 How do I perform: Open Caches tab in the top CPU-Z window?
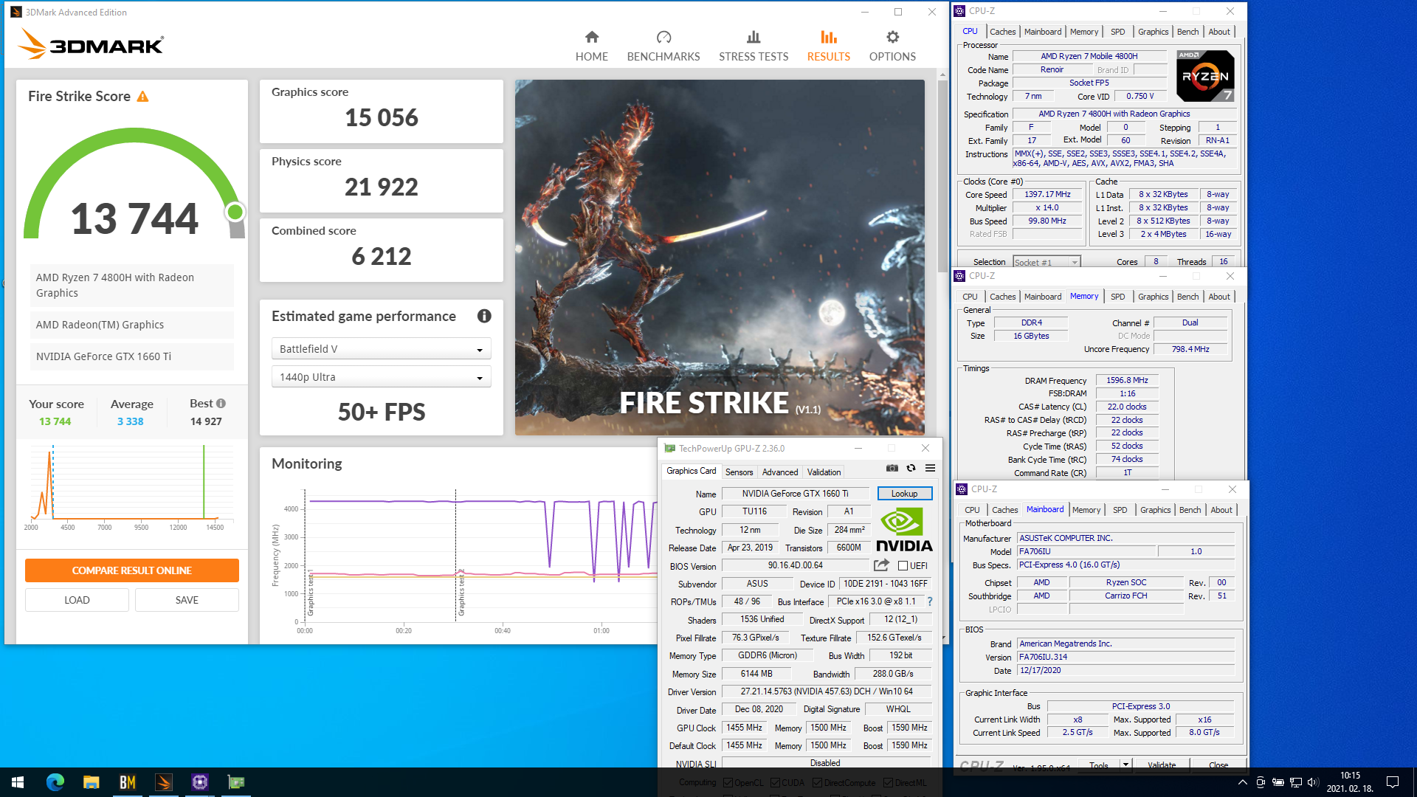1002,32
